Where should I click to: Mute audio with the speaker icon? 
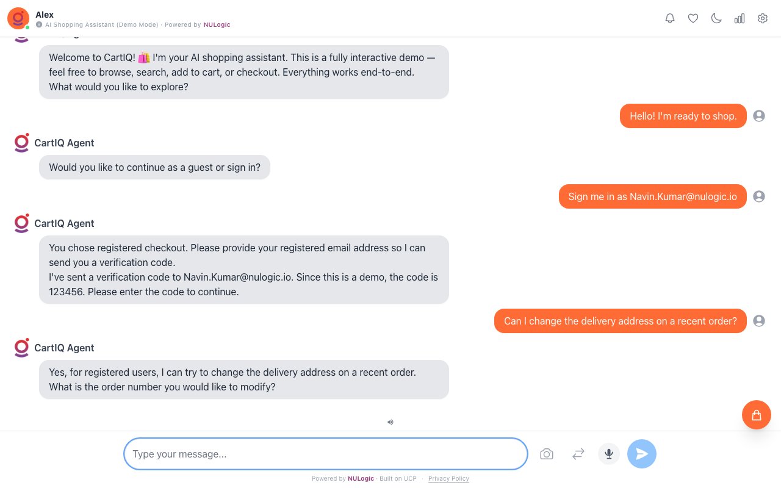[390, 422]
